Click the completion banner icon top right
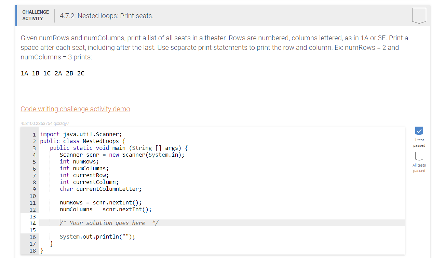 (x=419, y=15)
